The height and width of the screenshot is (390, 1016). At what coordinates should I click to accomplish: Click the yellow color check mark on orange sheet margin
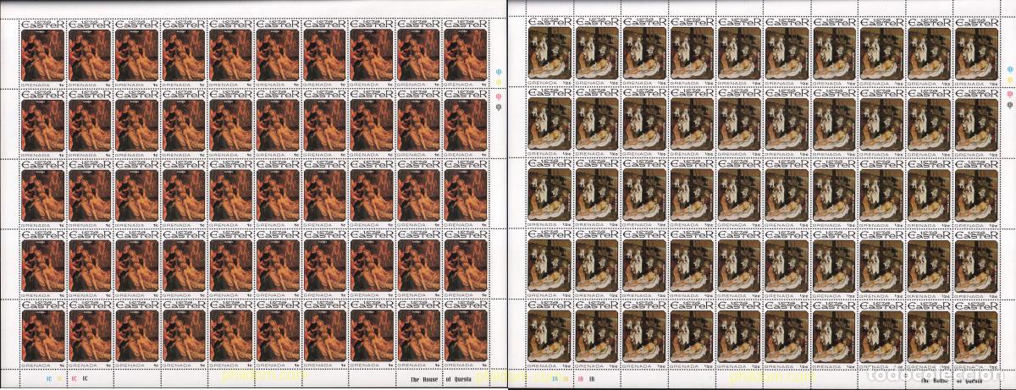499,82
